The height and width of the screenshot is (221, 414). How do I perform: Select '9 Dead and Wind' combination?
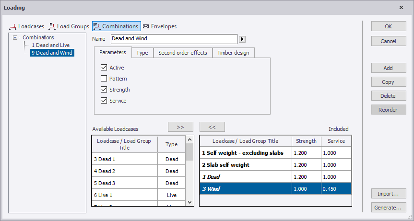coord(52,53)
